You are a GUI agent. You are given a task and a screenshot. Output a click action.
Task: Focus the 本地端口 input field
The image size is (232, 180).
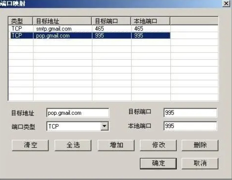tap(190, 126)
